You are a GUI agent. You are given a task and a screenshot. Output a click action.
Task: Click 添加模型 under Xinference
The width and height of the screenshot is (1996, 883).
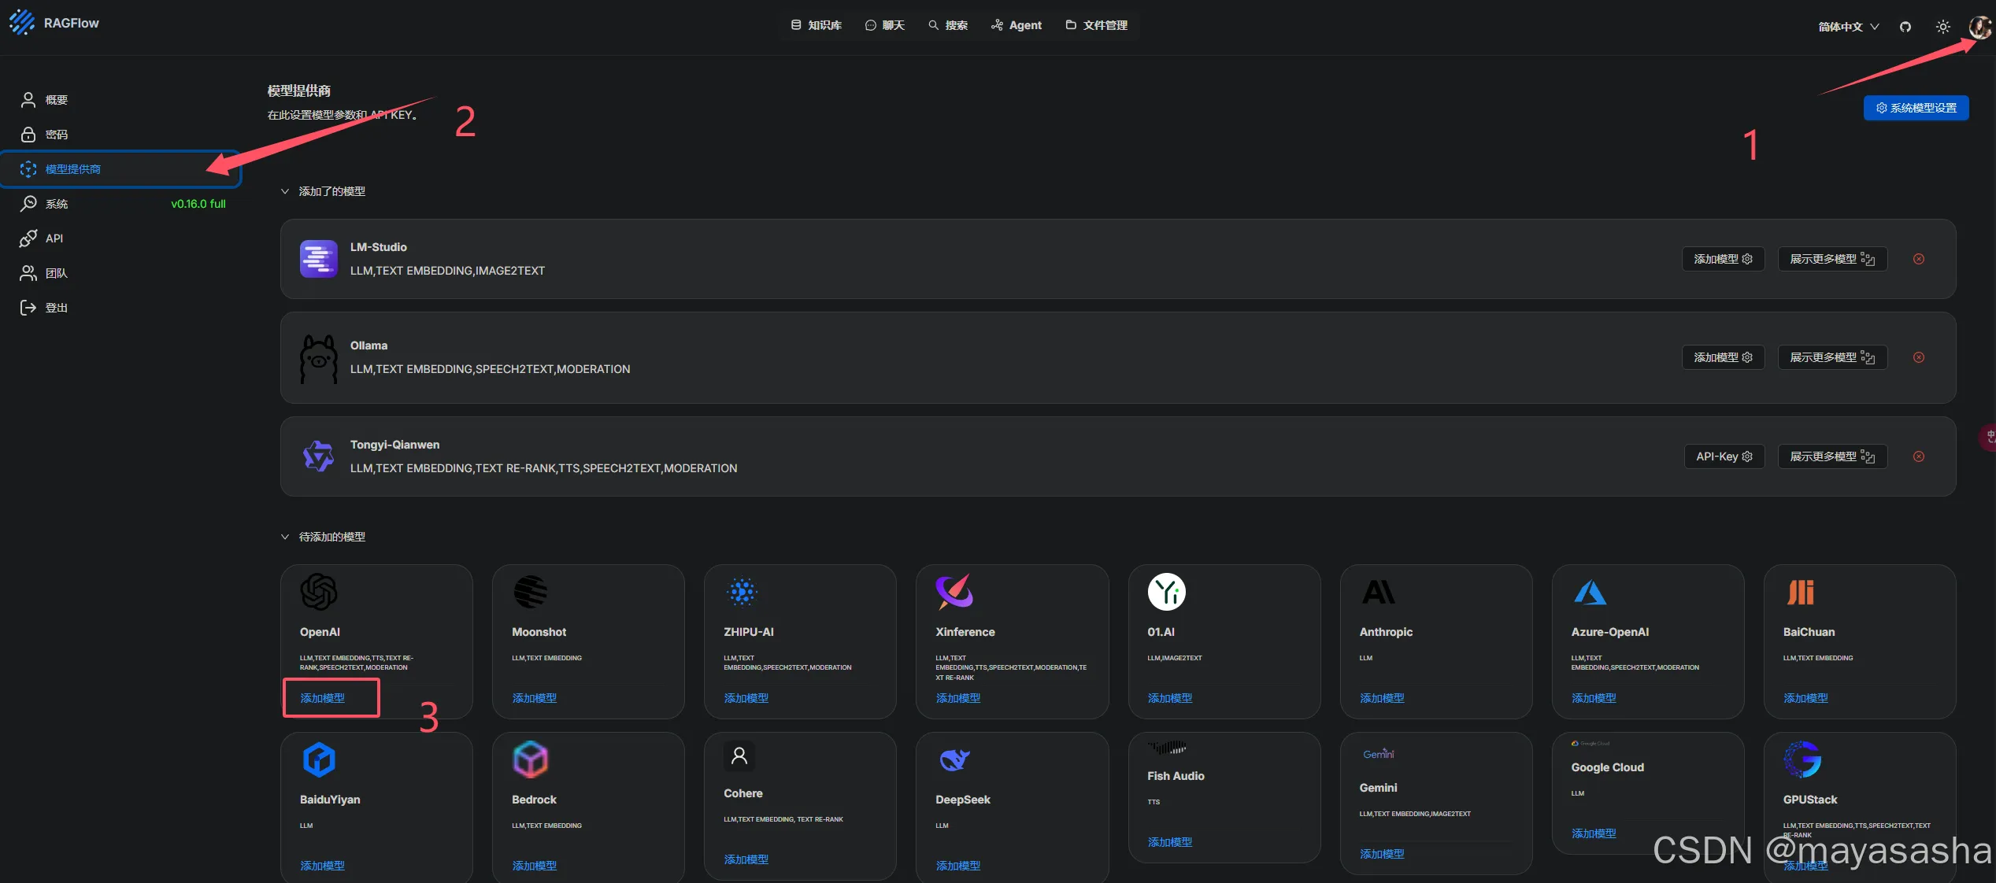(957, 698)
